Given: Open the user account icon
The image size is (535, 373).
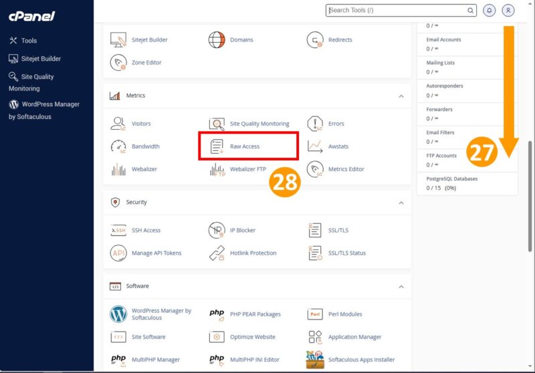Looking at the screenshot, I should pos(508,10).
